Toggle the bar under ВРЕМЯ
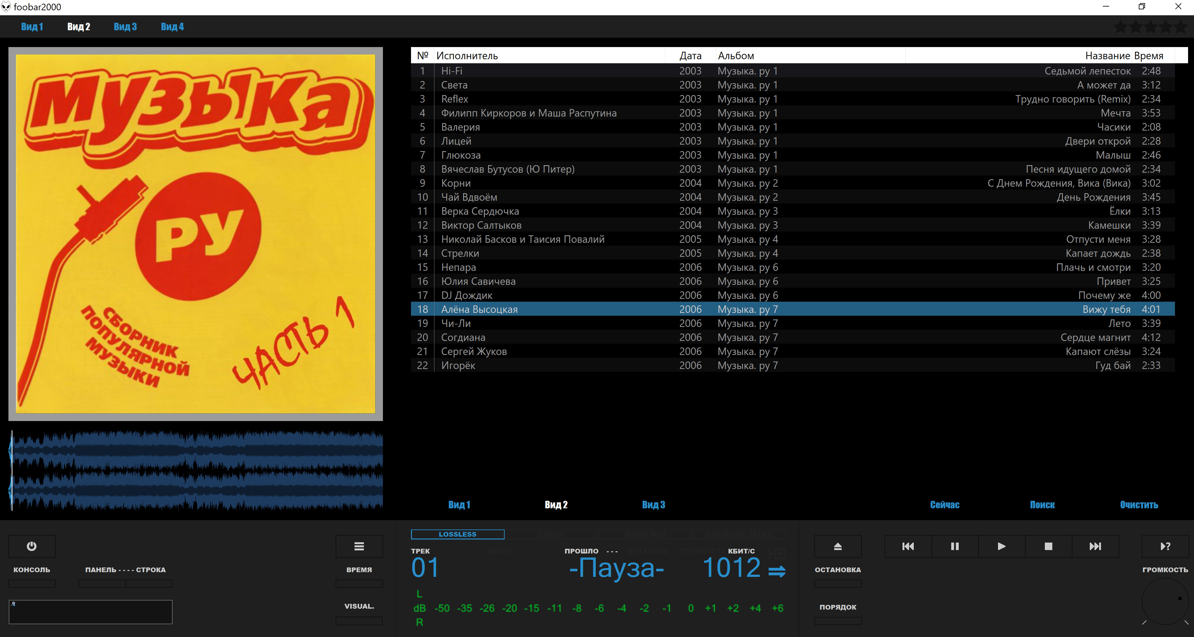The width and height of the screenshot is (1194, 637). click(359, 583)
